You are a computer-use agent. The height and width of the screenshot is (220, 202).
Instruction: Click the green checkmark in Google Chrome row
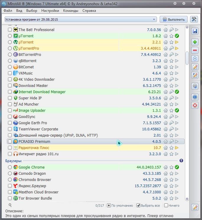(x=177, y=167)
